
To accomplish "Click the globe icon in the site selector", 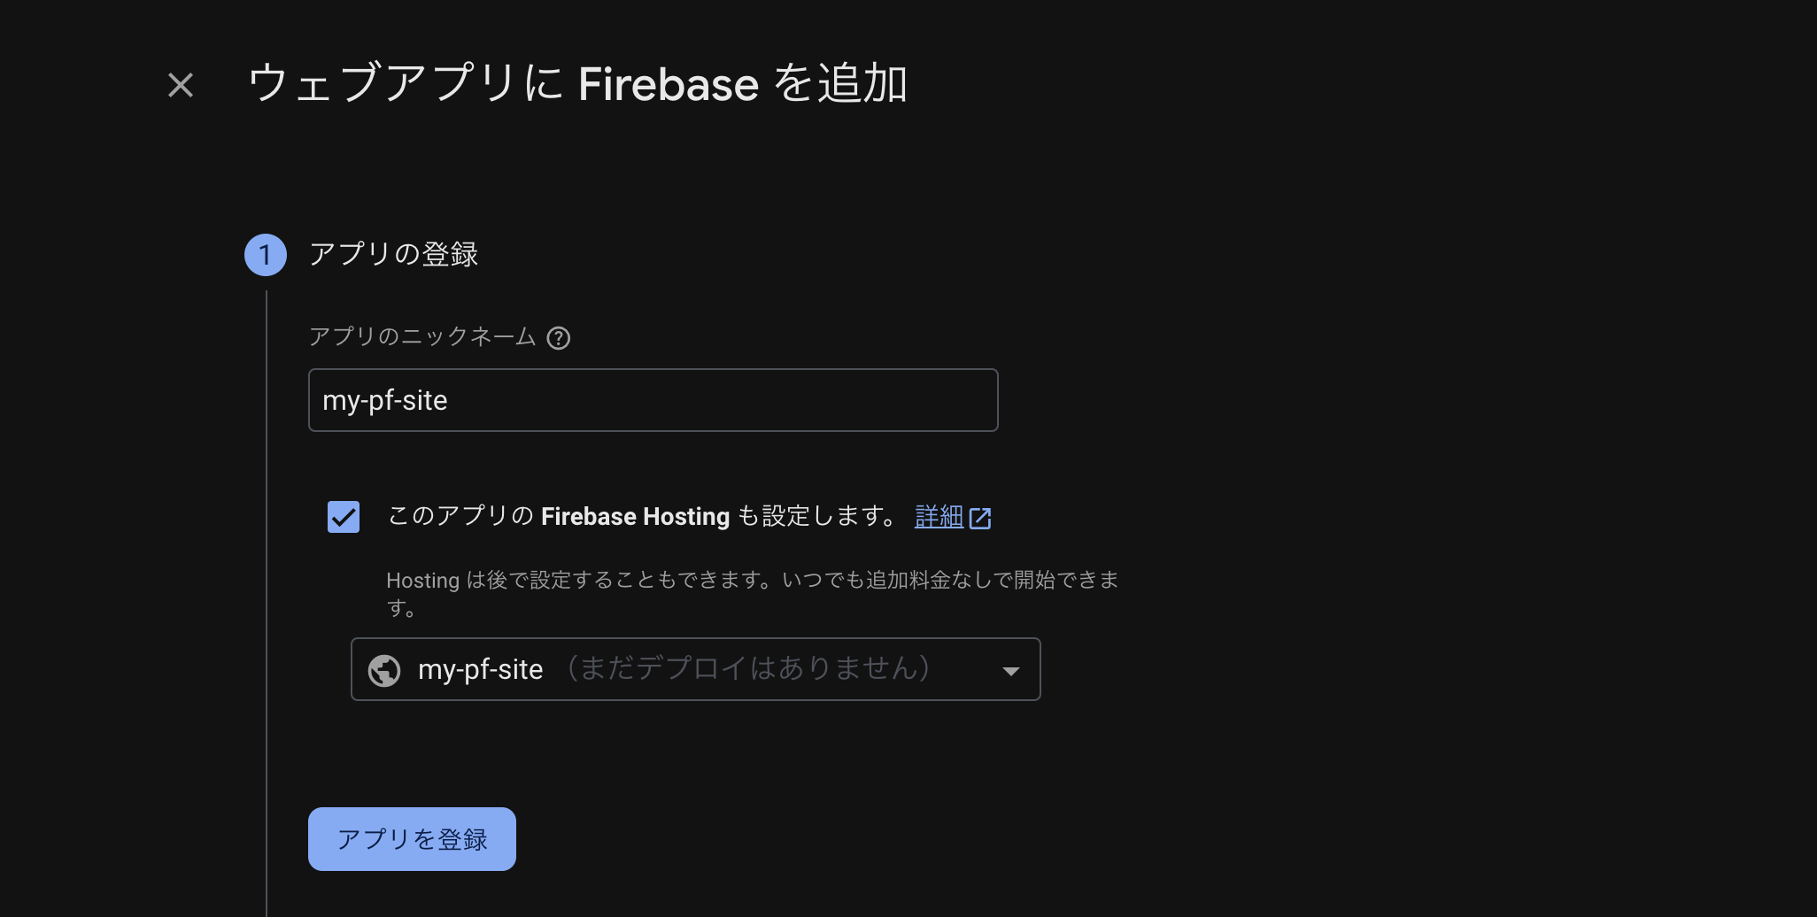I will click(x=384, y=670).
